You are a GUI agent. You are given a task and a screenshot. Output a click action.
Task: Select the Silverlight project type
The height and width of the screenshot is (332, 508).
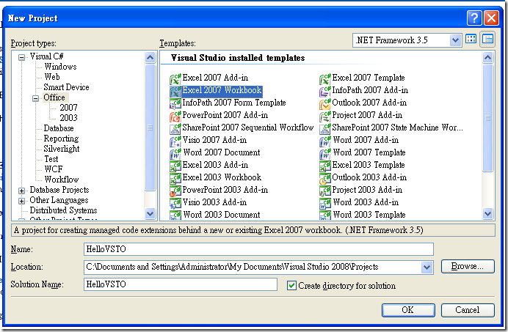(x=62, y=149)
